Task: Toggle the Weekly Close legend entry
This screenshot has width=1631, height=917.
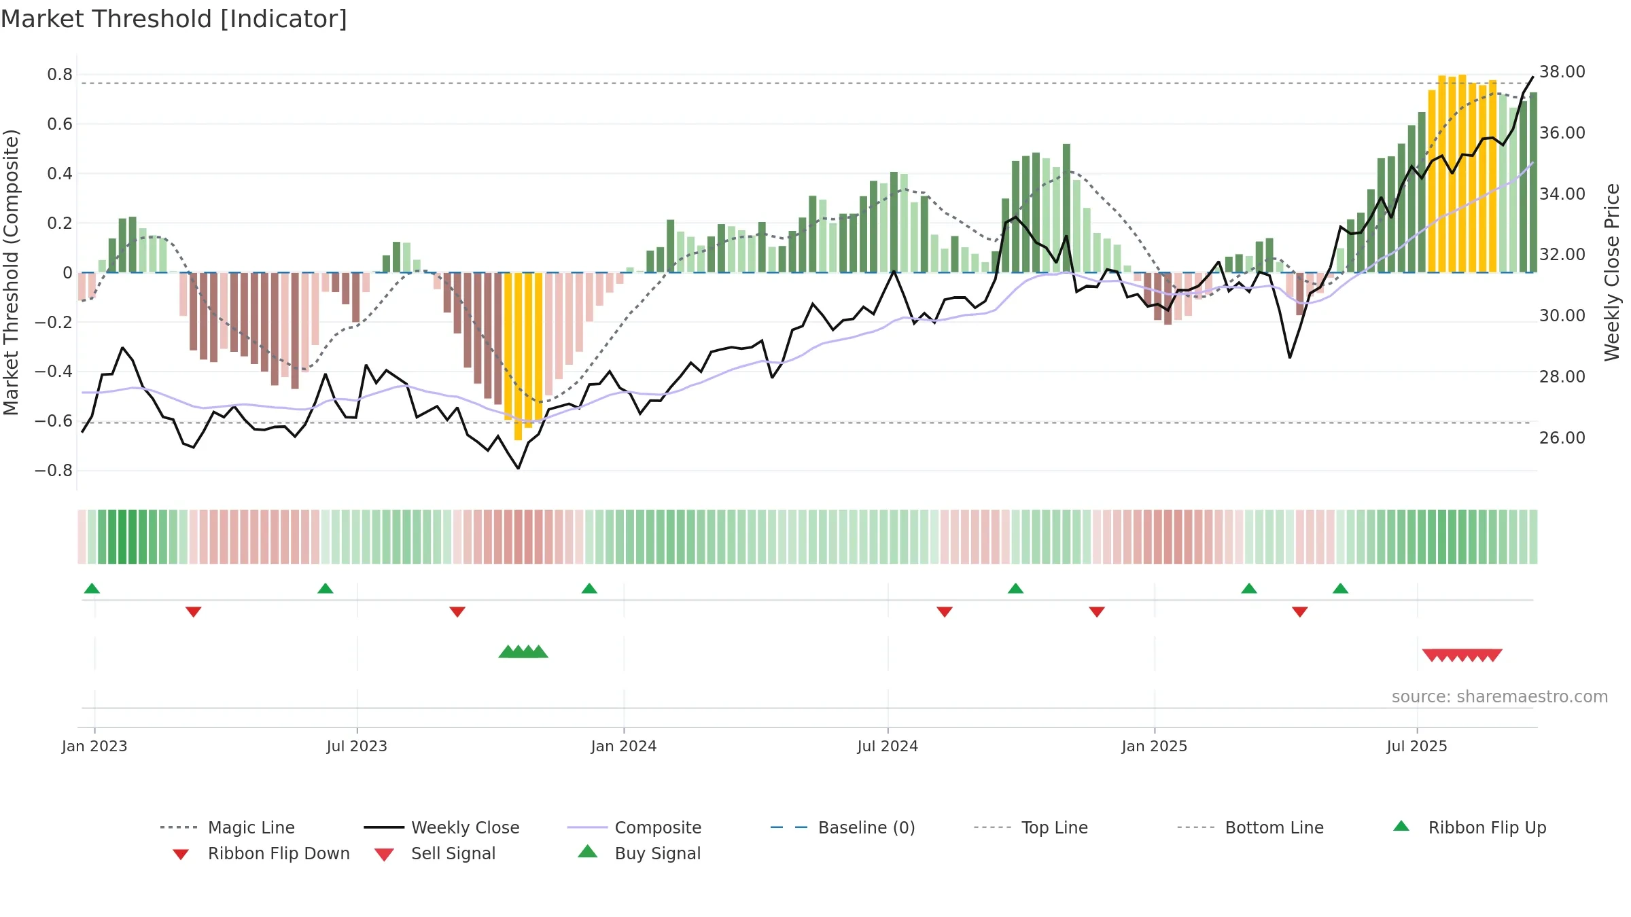Action: tap(442, 827)
